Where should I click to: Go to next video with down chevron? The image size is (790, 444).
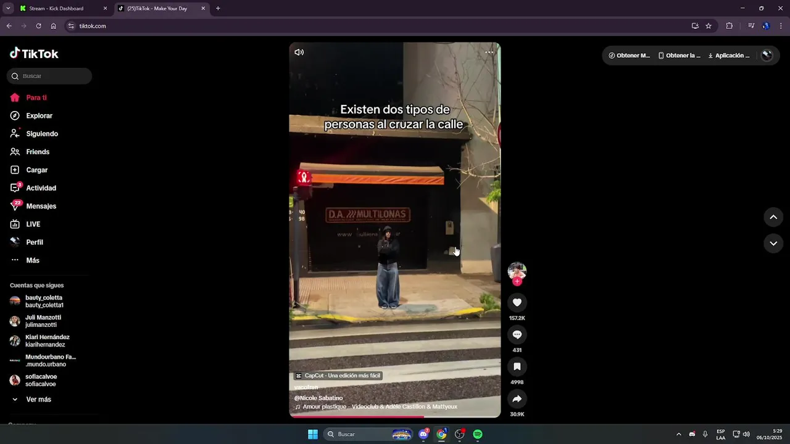(x=773, y=244)
